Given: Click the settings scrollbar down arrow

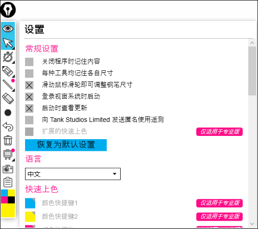Looking at the screenshot, I should [252, 224].
